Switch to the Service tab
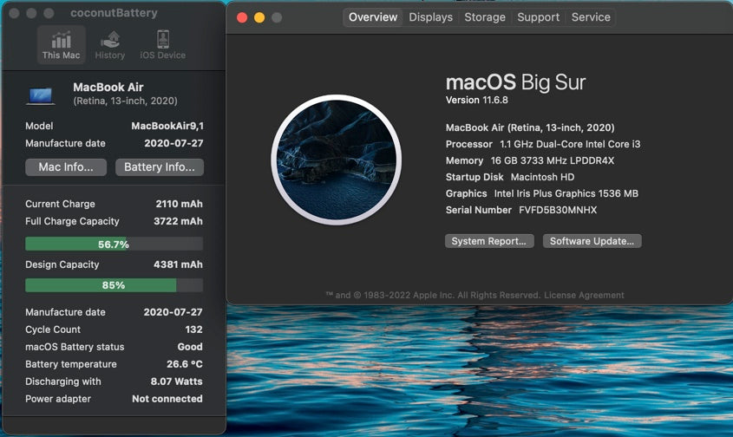Viewport: 733px width, 437px height. 591,17
